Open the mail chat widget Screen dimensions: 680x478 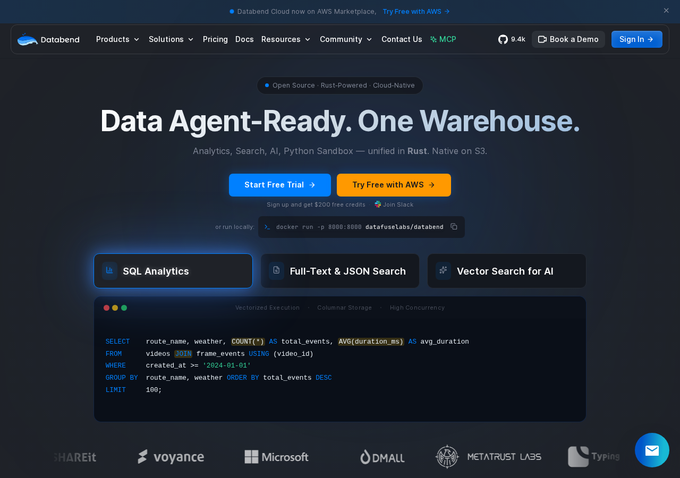pyautogui.click(x=652, y=450)
